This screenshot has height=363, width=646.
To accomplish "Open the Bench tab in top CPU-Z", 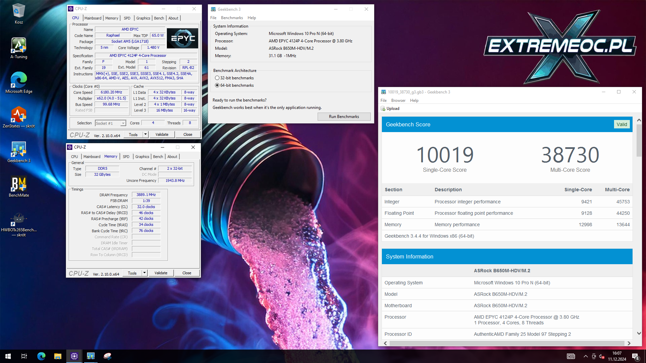I will [159, 18].
